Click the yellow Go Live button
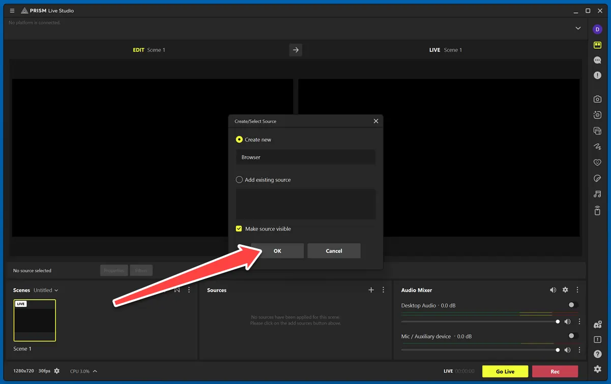Image resolution: width=611 pixels, height=384 pixels. point(505,371)
